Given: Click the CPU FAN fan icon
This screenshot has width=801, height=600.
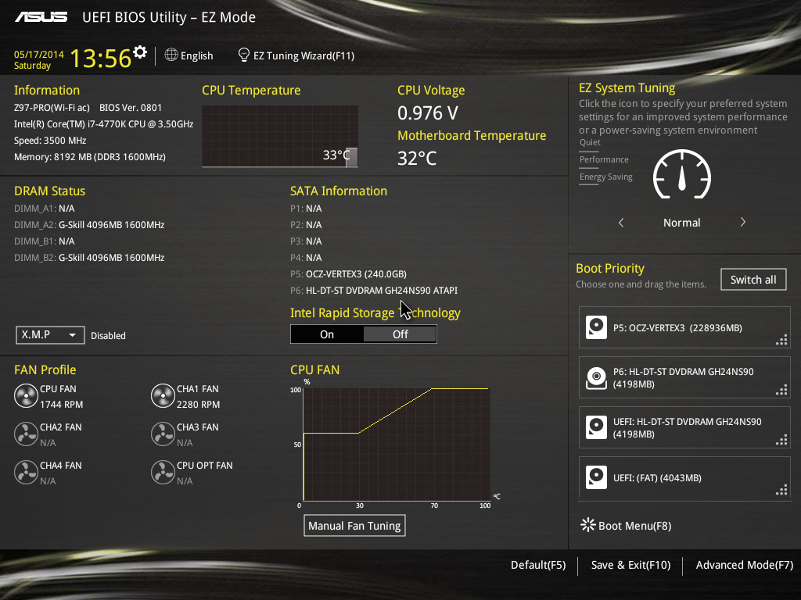Looking at the screenshot, I should click(26, 396).
